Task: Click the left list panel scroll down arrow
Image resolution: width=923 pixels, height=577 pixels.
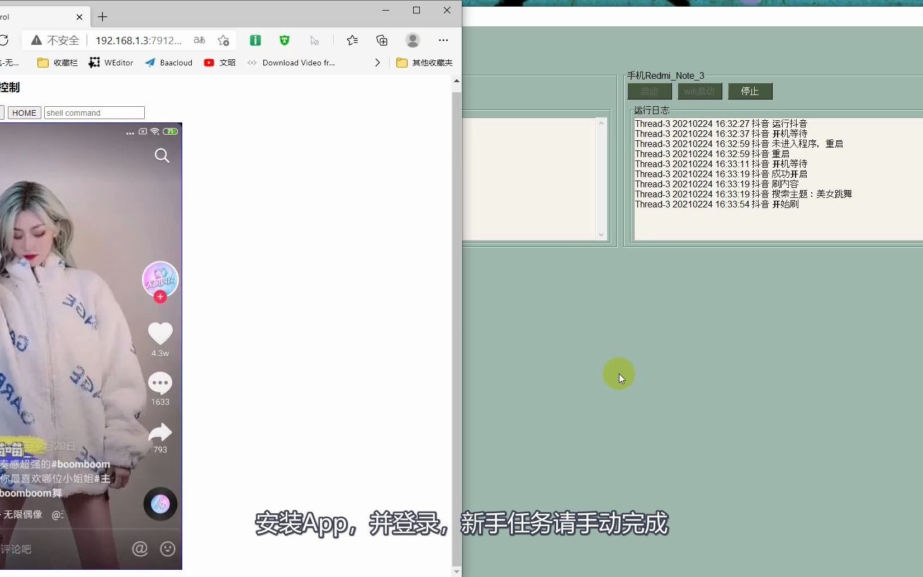Action: [x=602, y=235]
